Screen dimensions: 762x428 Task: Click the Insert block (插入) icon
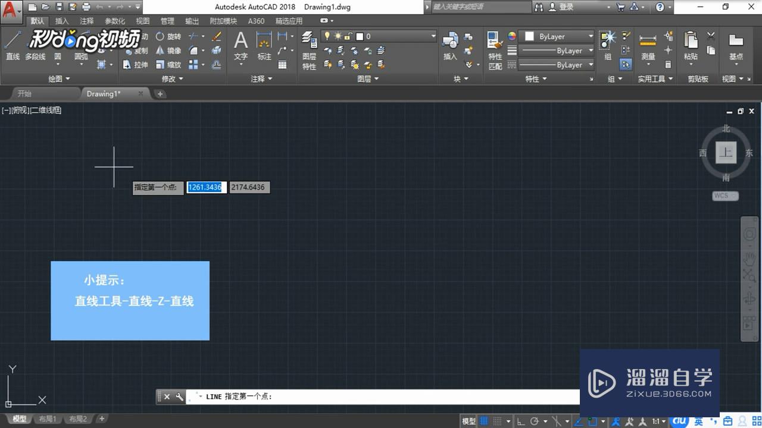coord(450,46)
